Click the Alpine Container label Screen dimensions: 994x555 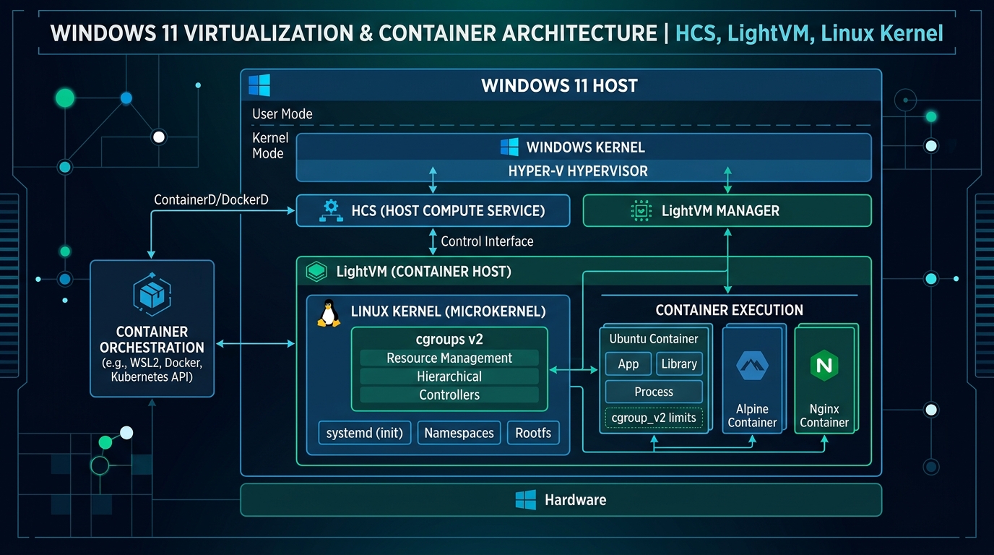(752, 416)
